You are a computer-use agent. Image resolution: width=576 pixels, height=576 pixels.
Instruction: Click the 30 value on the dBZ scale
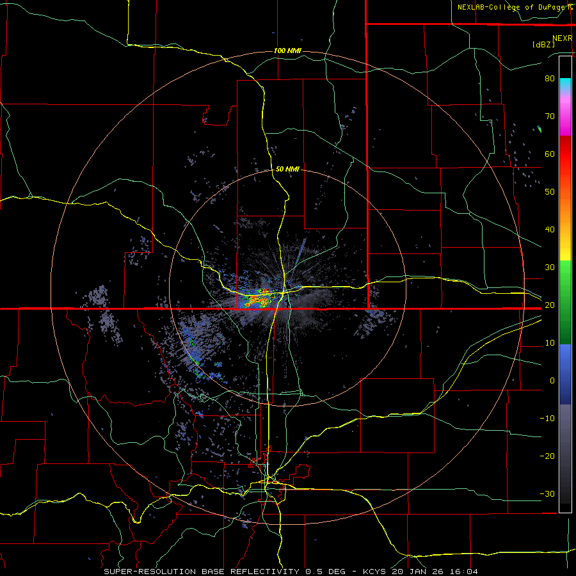(550, 267)
